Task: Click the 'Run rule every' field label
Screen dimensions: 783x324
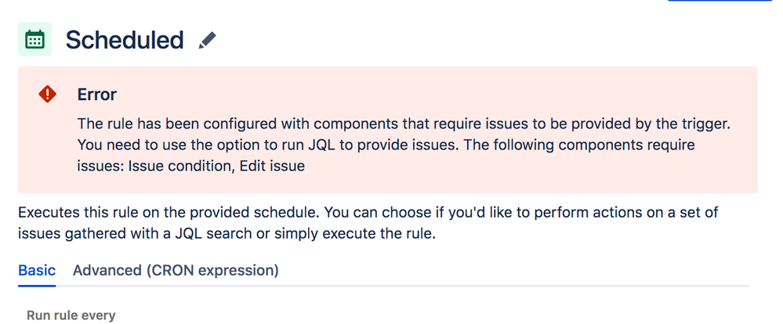Action: [71, 315]
